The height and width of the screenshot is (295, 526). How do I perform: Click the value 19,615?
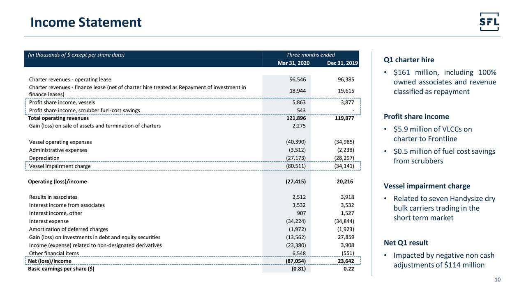click(x=346, y=91)
